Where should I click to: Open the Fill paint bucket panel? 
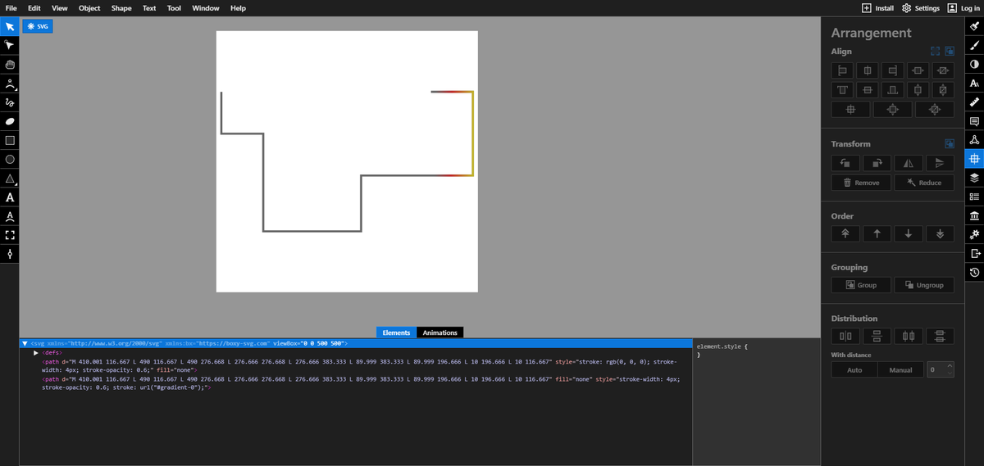click(x=974, y=26)
